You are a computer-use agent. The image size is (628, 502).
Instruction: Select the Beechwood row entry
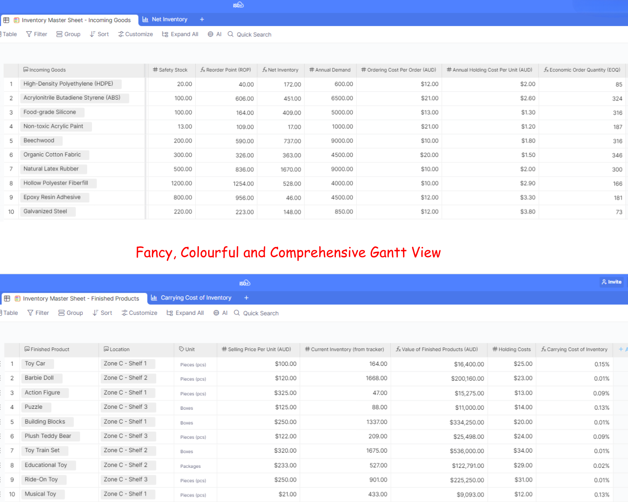pos(39,141)
